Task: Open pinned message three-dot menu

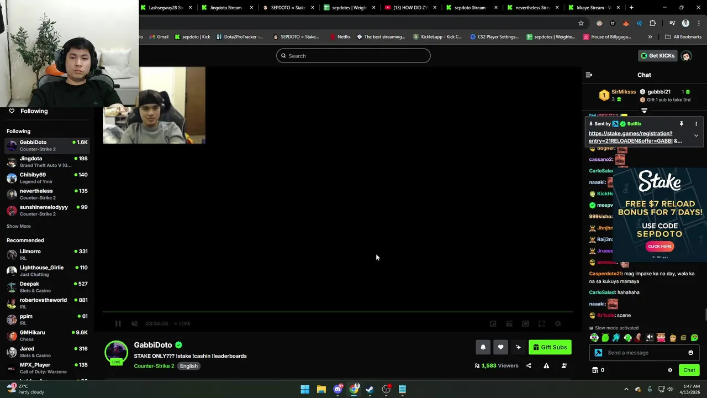Action: pyautogui.click(x=696, y=124)
